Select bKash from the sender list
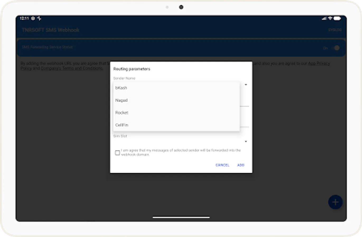 [121, 88]
